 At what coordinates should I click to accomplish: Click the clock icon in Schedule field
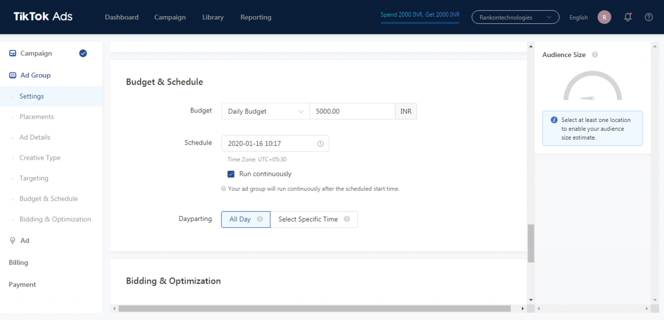coord(320,144)
